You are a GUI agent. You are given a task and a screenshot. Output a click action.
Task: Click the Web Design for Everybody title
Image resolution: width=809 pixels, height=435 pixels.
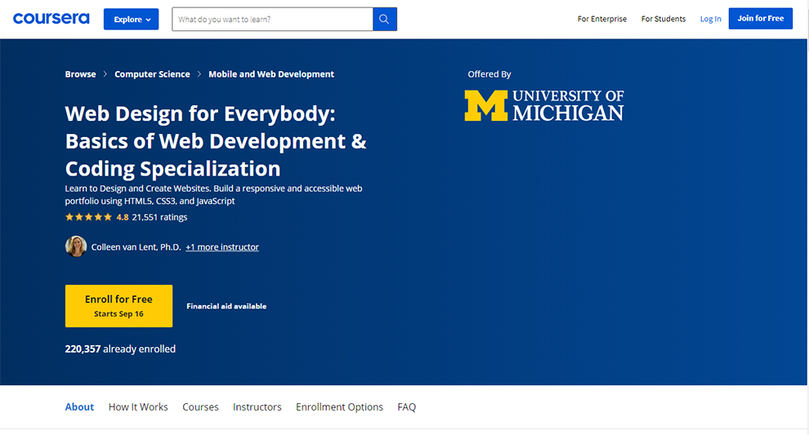(216, 140)
